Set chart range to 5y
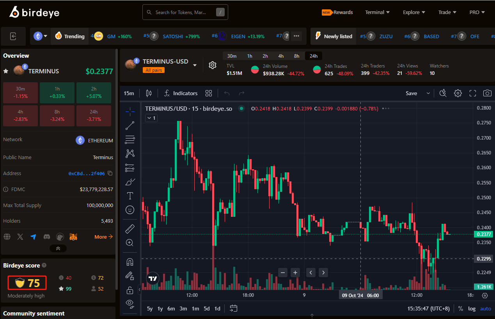The height and width of the screenshot is (319, 495). (x=150, y=308)
